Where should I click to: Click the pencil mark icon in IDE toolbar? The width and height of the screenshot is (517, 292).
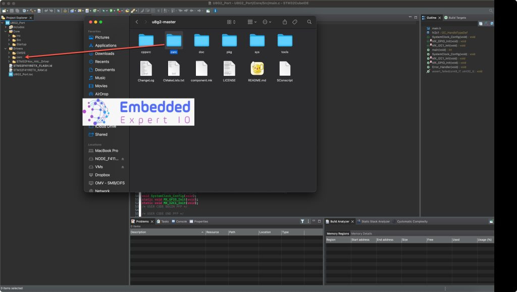click(x=133, y=11)
